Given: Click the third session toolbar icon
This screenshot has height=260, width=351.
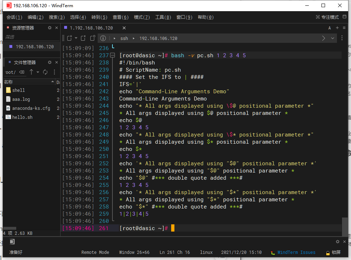Looking at the screenshot, I should (x=93, y=38).
